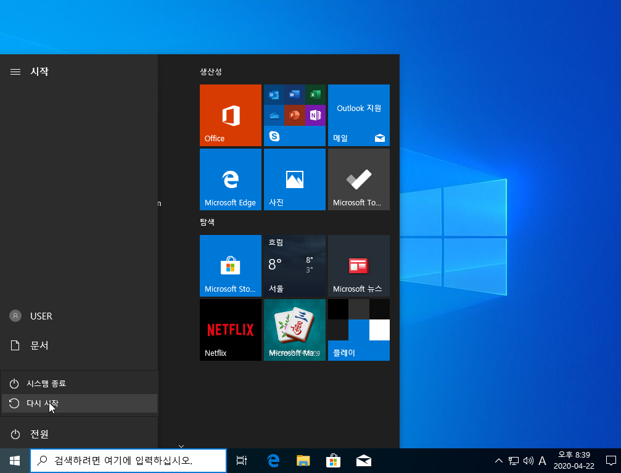Open OneNote from the Office folder tile
Image resolution: width=621 pixels, height=473 pixels.
315,115
